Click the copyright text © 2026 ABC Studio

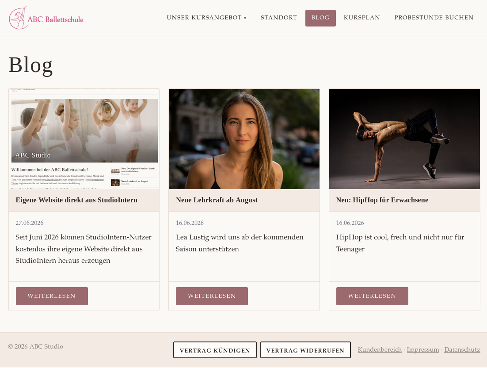pyautogui.click(x=36, y=346)
